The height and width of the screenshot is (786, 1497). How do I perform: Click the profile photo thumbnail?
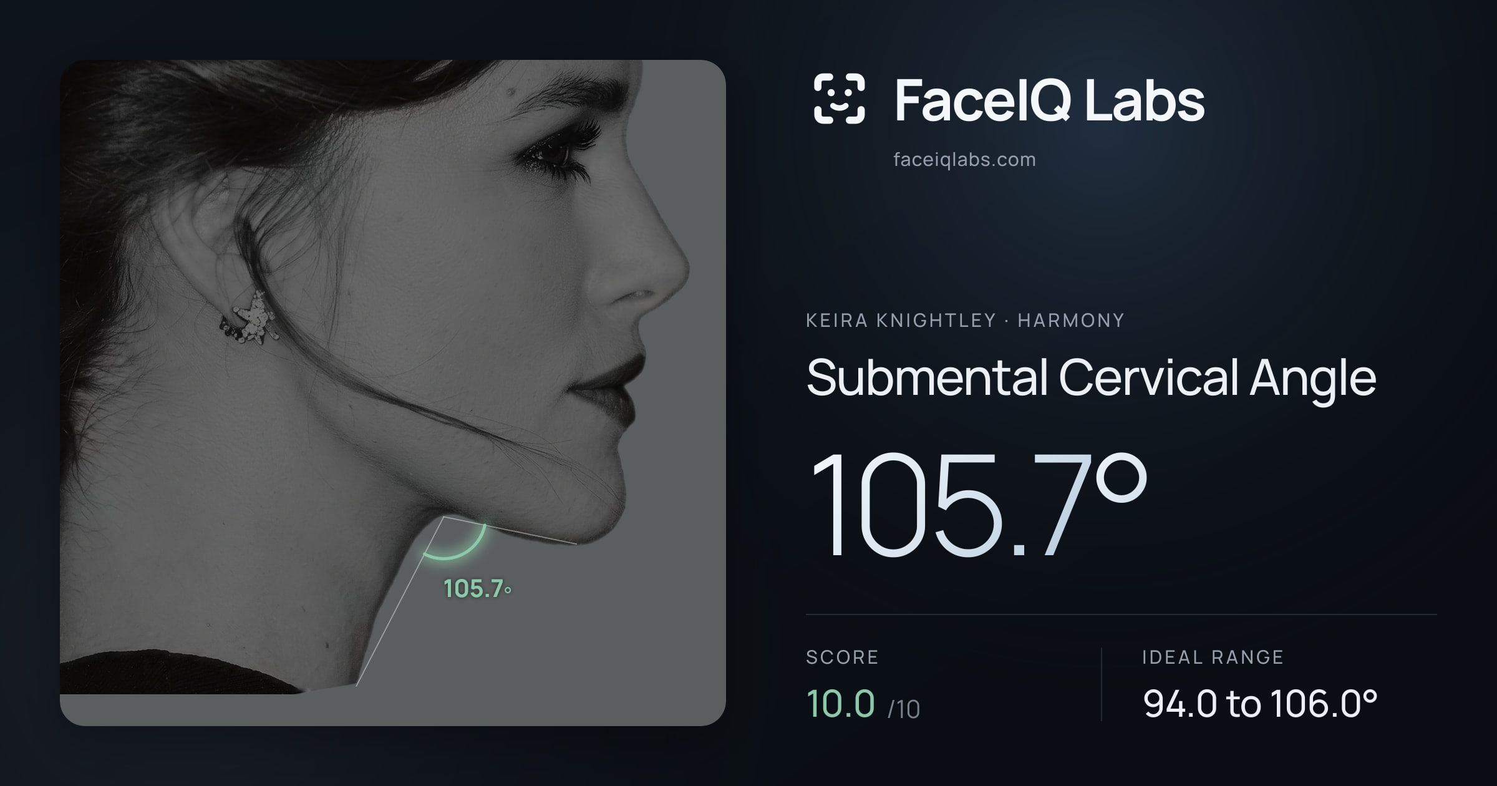click(x=393, y=393)
